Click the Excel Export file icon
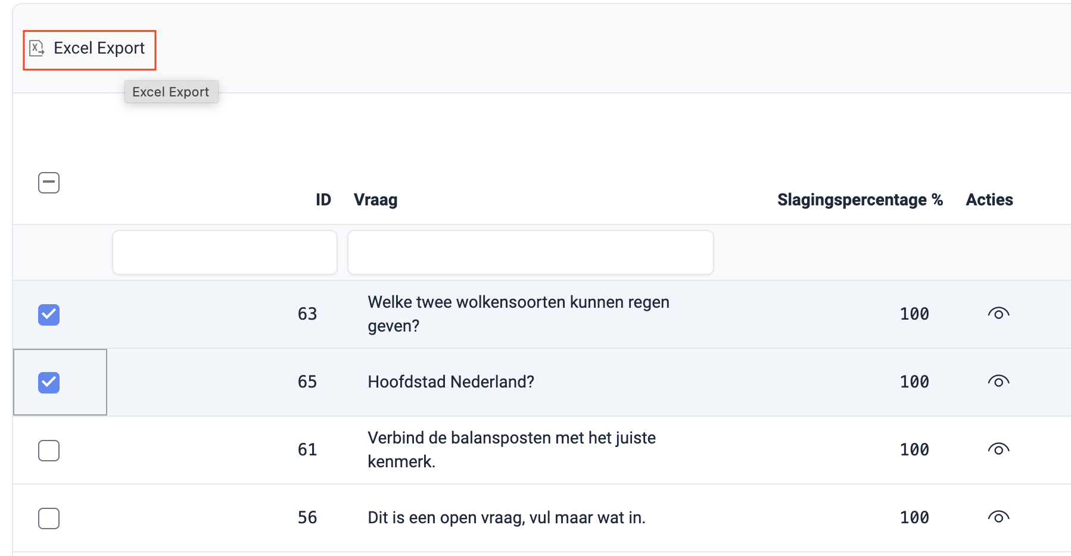The height and width of the screenshot is (556, 1071). coord(37,48)
